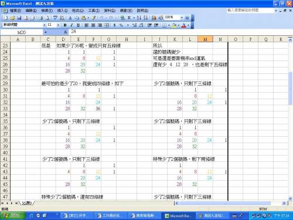Click the Format Painter brush icon
The width and height of the screenshot is (293, 220).
94,18
